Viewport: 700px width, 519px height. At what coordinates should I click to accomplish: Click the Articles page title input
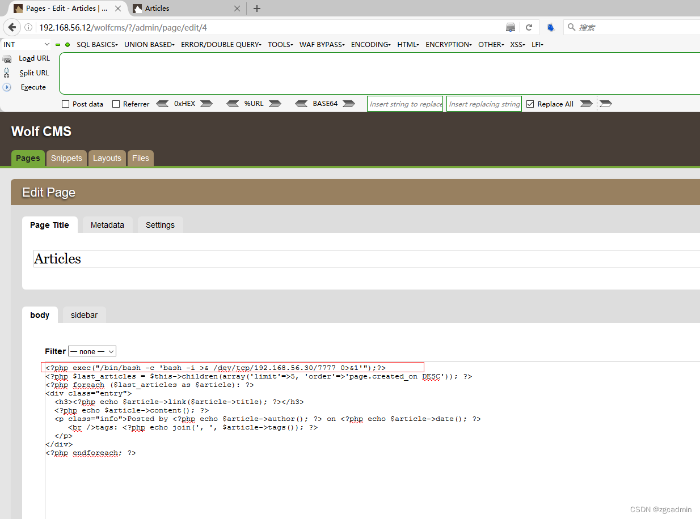(x=366, y=259)
